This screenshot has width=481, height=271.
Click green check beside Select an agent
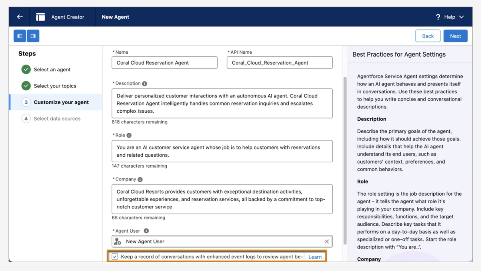coord(26,69)
